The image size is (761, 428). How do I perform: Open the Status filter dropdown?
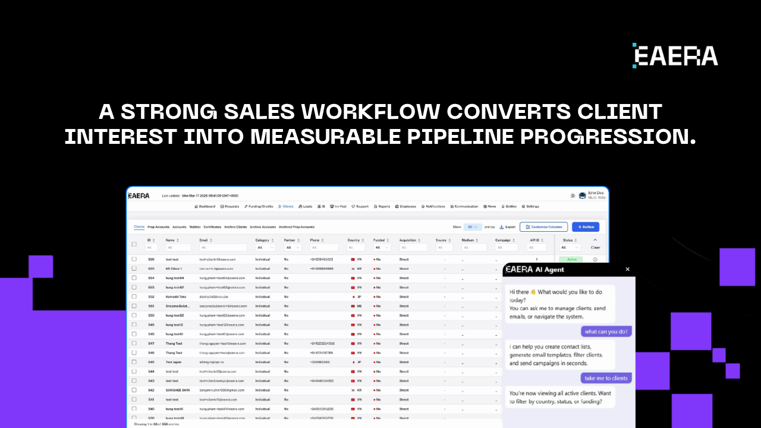click(570, 247)
